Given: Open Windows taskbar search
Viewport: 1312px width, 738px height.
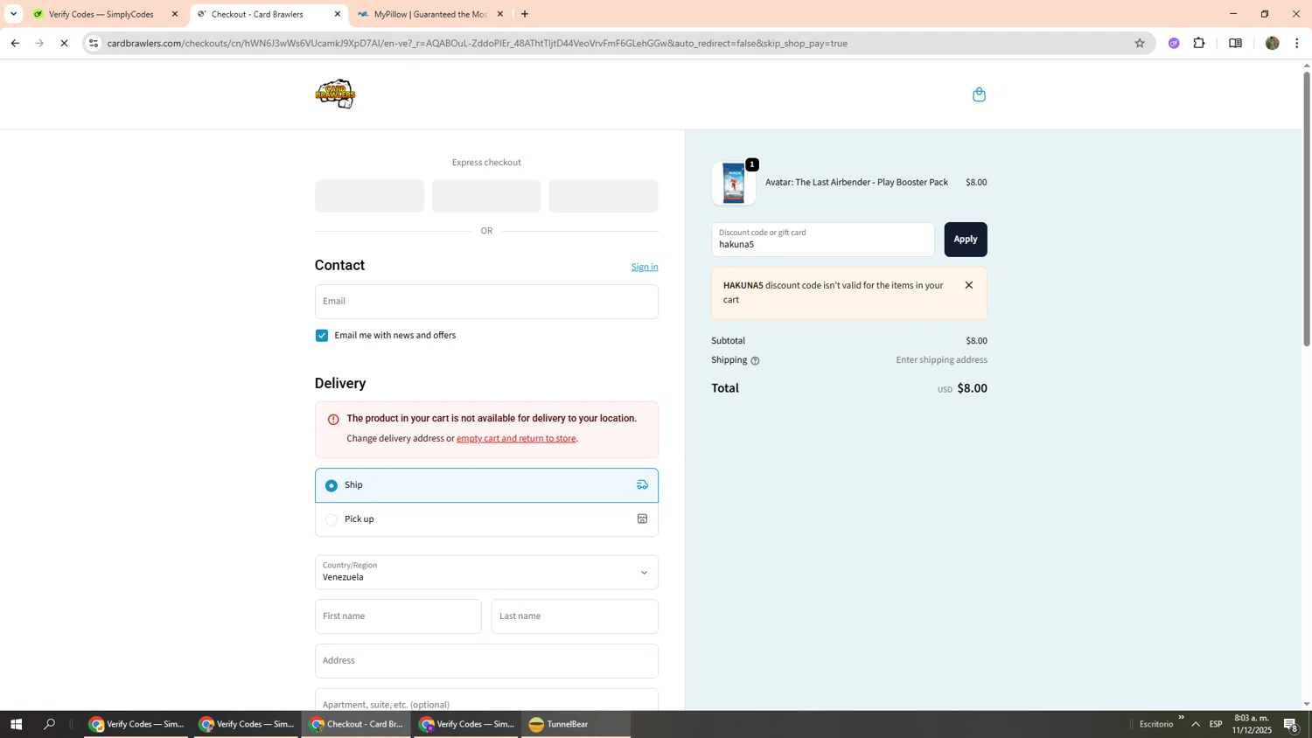Looking at the screenshot, I should click(50, 724).
